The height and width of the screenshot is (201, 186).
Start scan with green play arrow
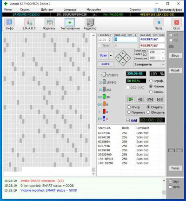(x=130, y=99)
